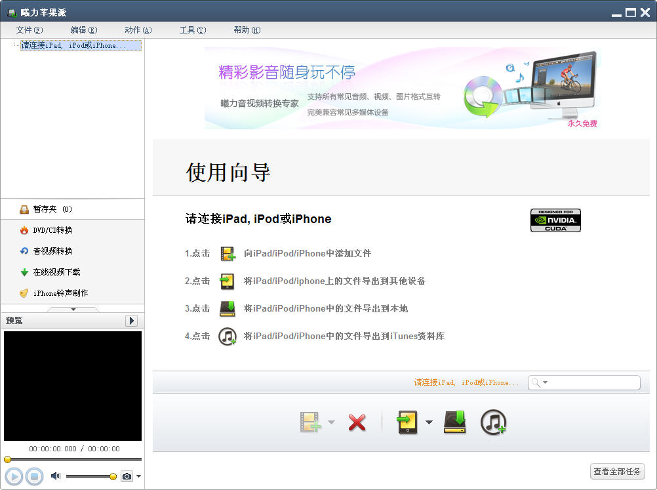Click the time display 00:00:00.000 / 00:00:00
The image size is (657, 490).
point(74,449)
